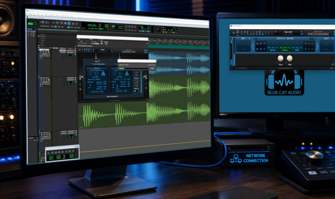The height and width of the screenshot is (199, 335).
Task: Select network icon in left Connector panel
Action: [x=103, y=73]
